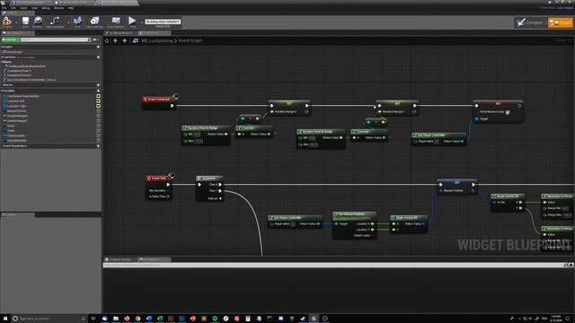575x323 pixels.
Task: Click the Hide Unrelated toolbar icon
Action: (55, 22)
